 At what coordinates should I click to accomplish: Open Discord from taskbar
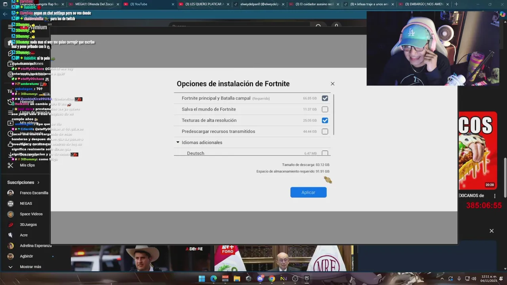tap(260, 279)
